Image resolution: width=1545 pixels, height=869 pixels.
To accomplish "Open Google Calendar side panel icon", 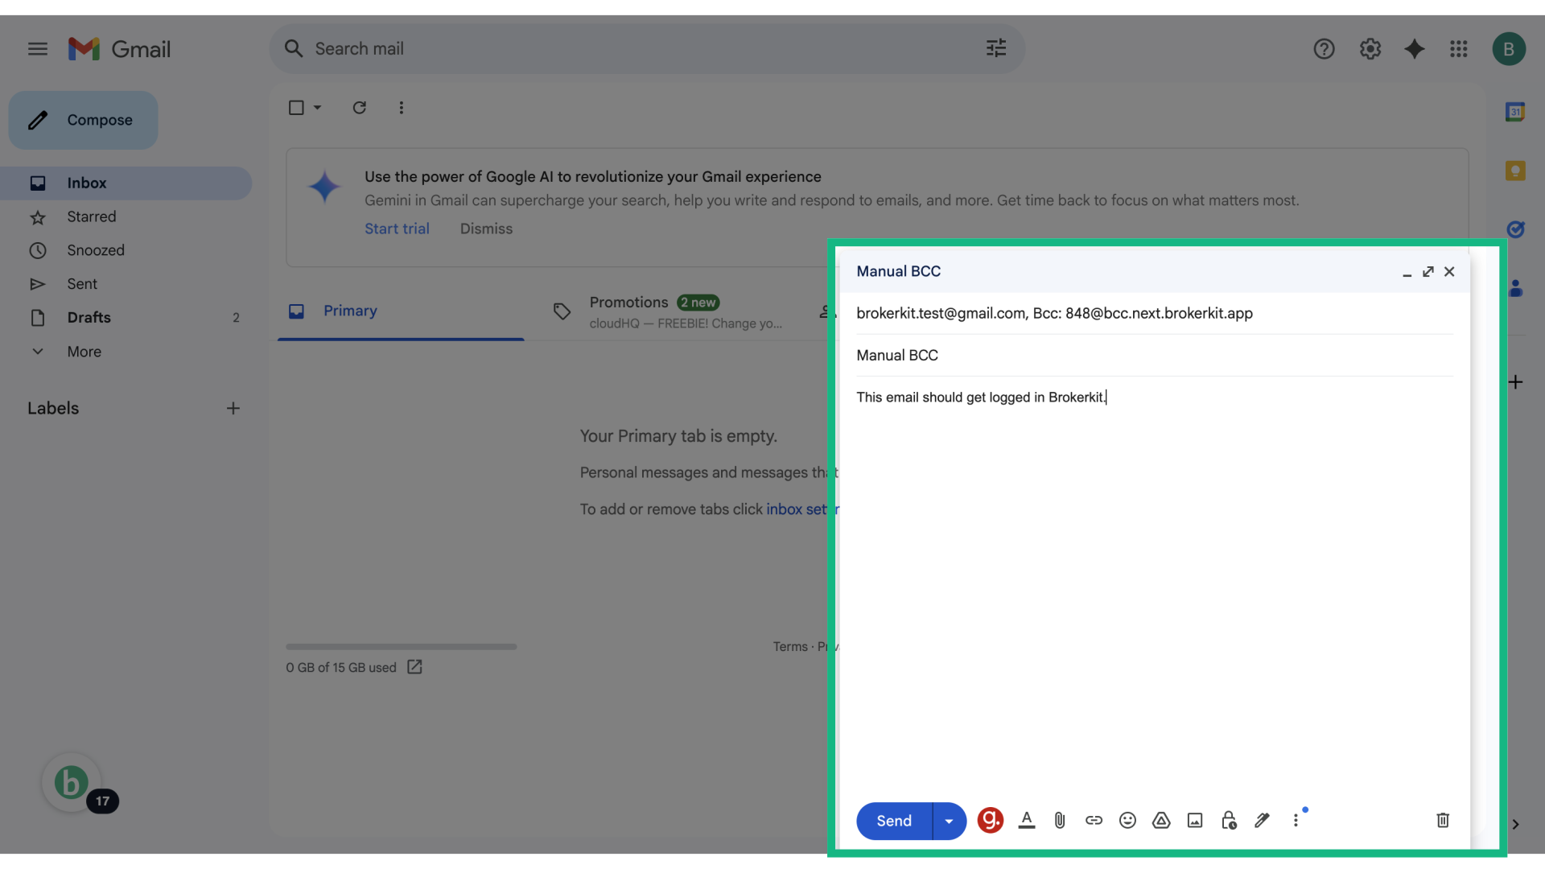I will click(1515, 112).
